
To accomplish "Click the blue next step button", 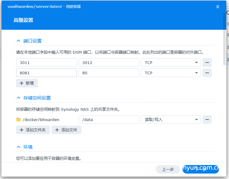I will coord(200,169).
